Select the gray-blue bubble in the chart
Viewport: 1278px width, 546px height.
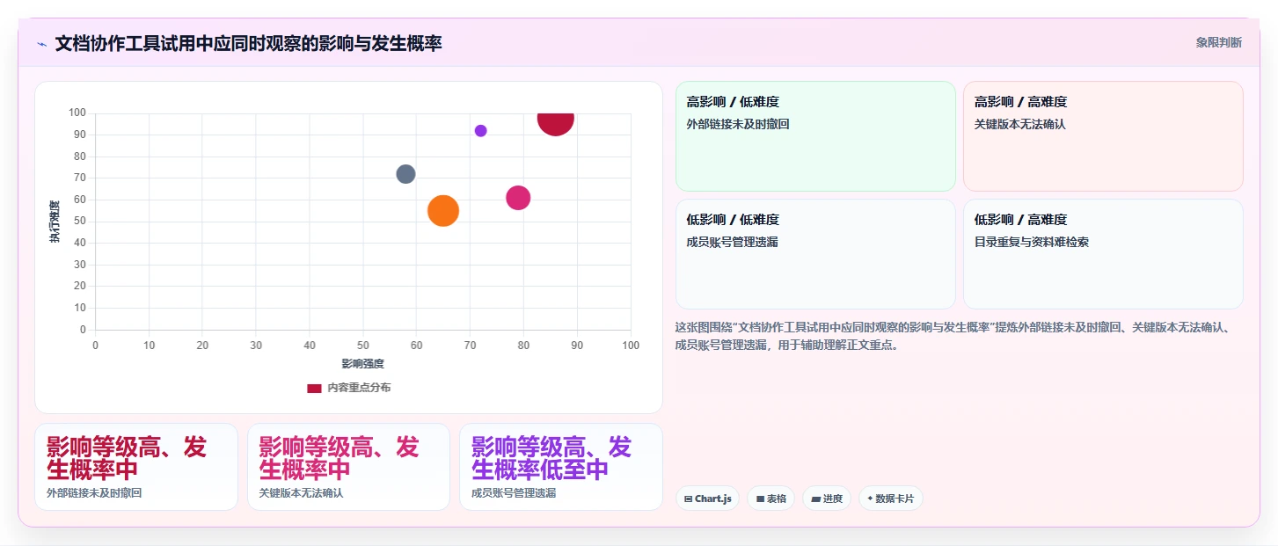[x=405, y=174]
